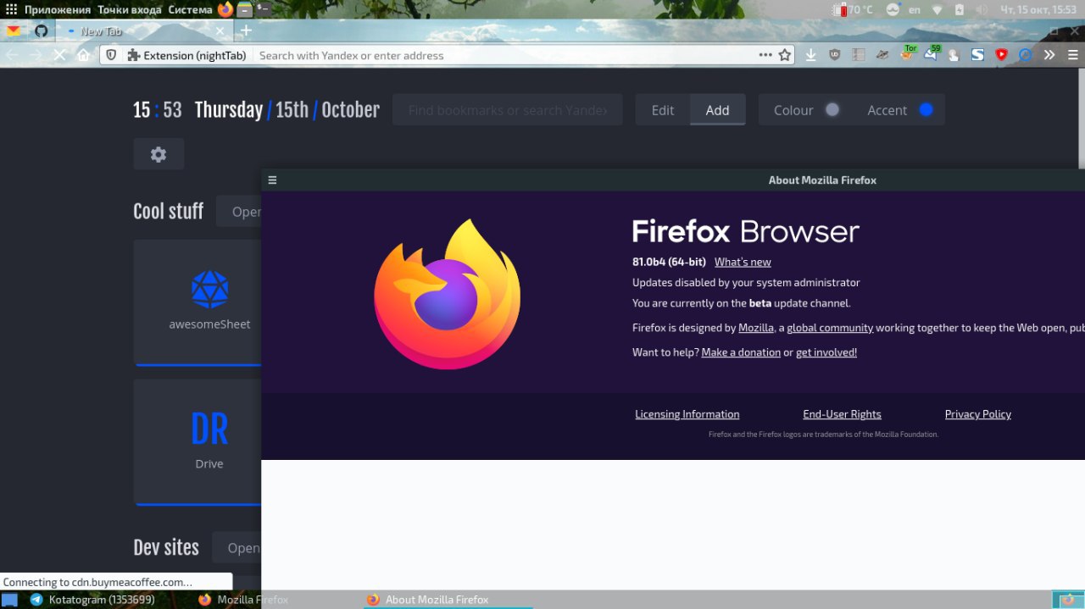
Task: Open the Приложения menu
Action: [58, 9]
